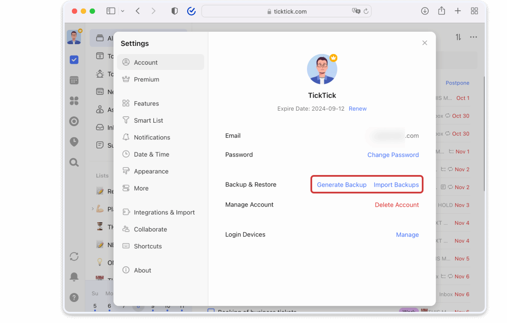Click the Renew link next to expire date
507x323 pixels.
pos(358,109)
